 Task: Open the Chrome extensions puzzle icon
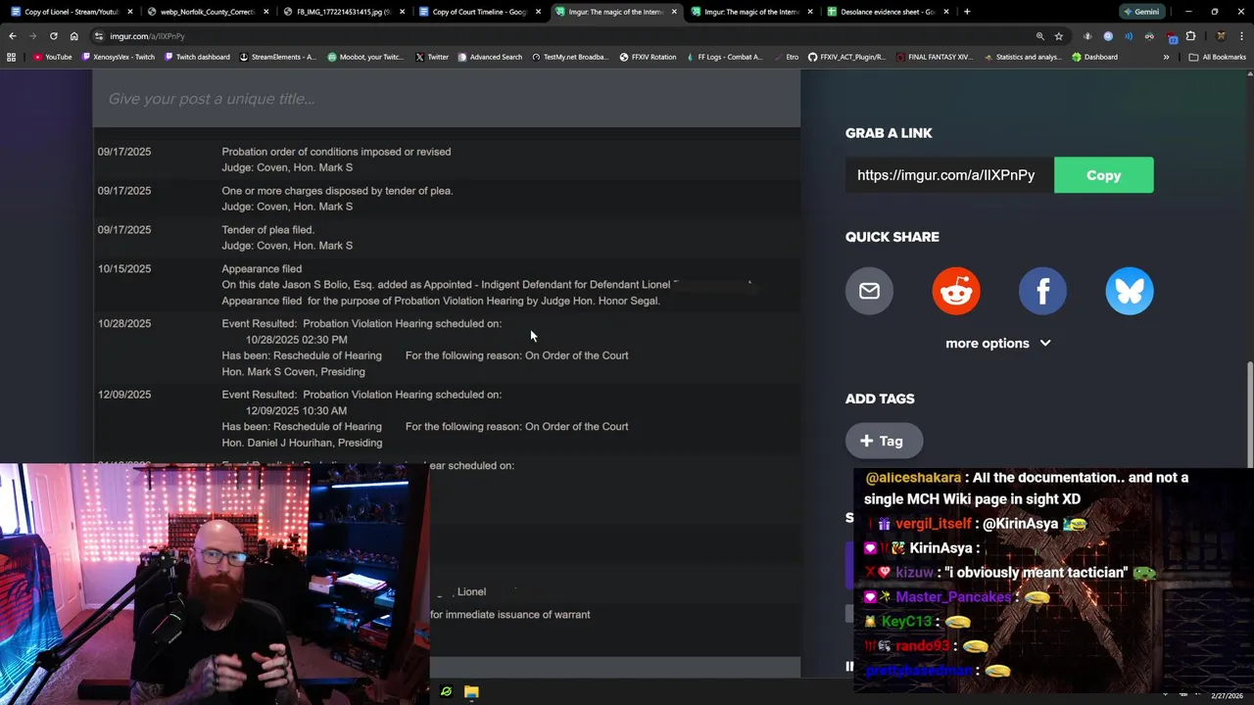click(x=1190, y=36)
